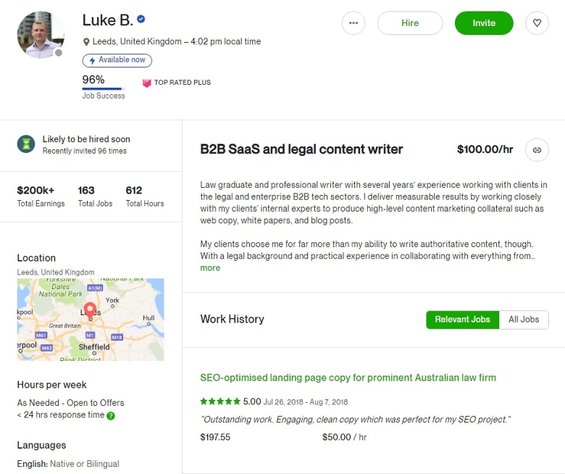Screen dimensions: 565x474
Task: Click the lightning bolt in Available now badge
Action: [92, 60]
